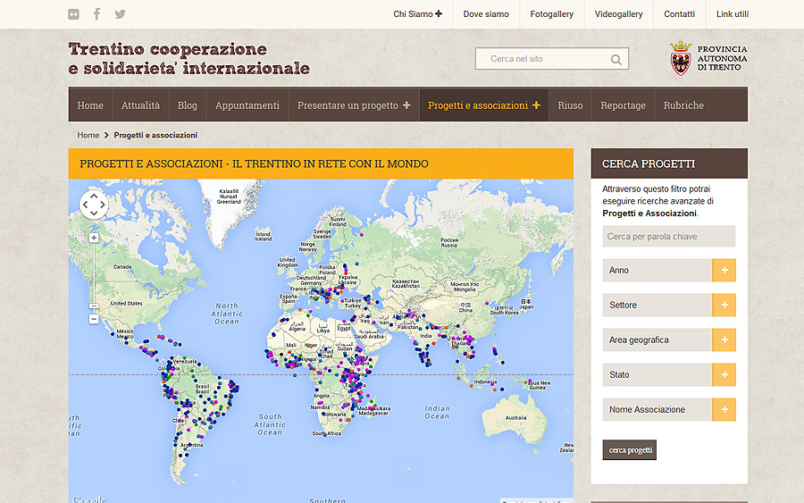
Task: Open the Rubriche section
Action: [683, 105]
